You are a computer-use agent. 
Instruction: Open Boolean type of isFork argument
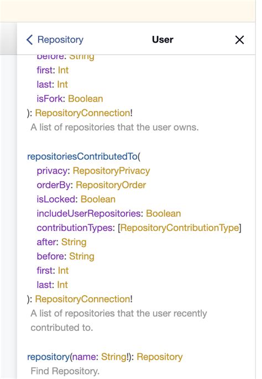(x=86, y=98)
